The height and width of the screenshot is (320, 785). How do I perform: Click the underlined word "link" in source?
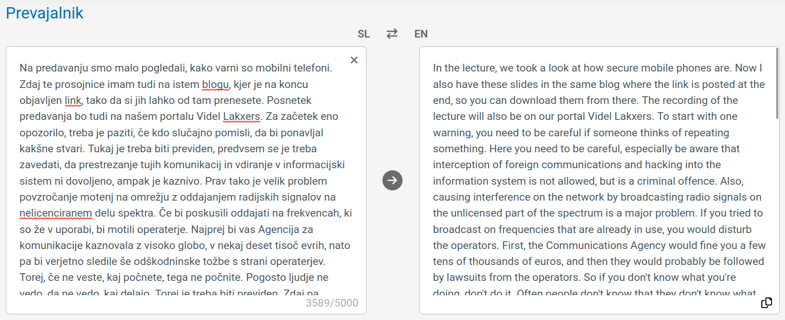click(x=73, y=100)
